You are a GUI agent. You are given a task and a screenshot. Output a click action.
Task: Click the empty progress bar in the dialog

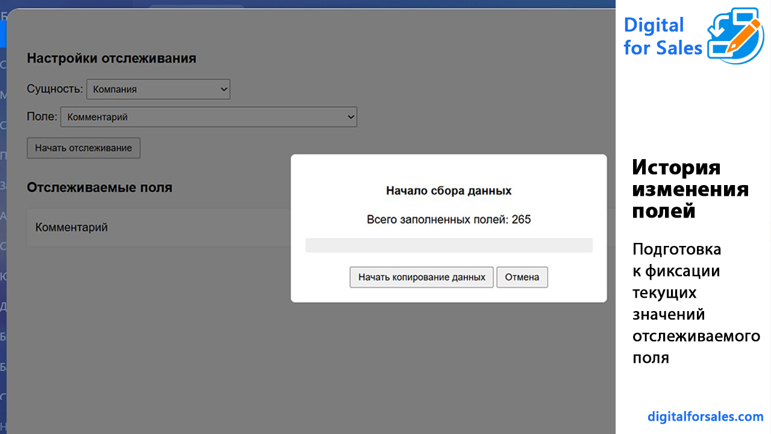tap(449, 245)
